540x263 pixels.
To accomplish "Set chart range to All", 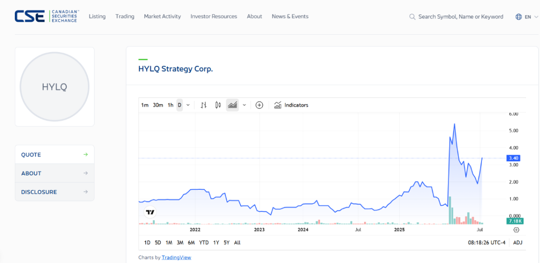I will [237, 243].
